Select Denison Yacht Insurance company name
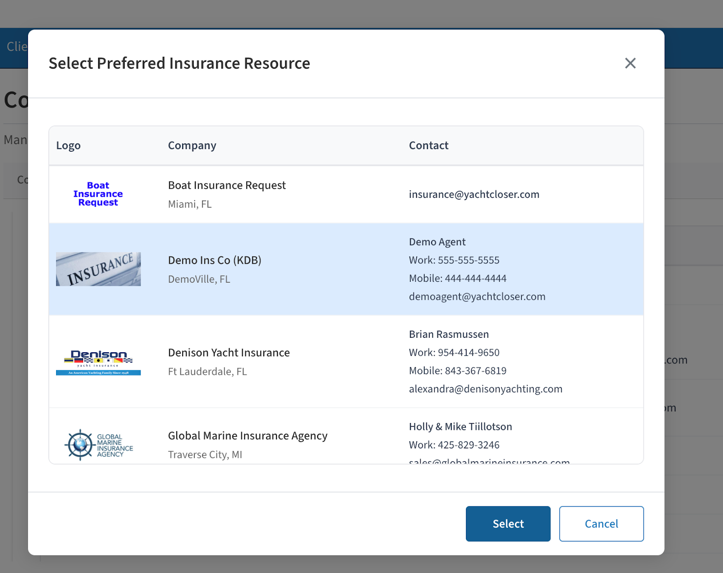Screen dimensions: 723x573 click(x=229, y=353)
